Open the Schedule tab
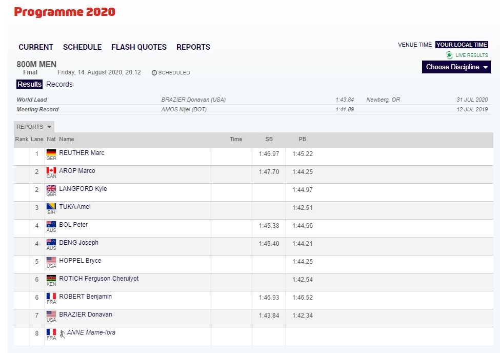 [x=82, y=47]
